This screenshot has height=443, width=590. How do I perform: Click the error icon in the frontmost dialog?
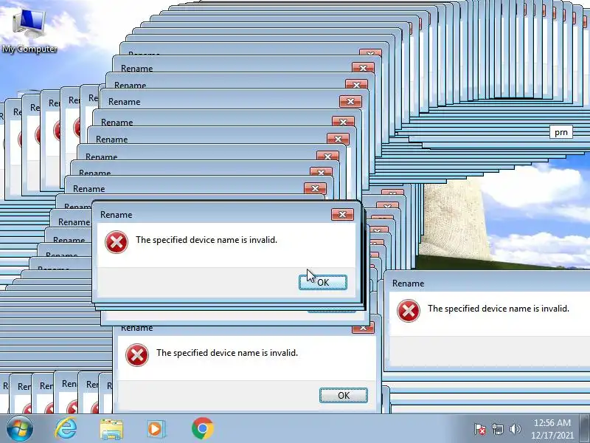(x=117, y=242)
